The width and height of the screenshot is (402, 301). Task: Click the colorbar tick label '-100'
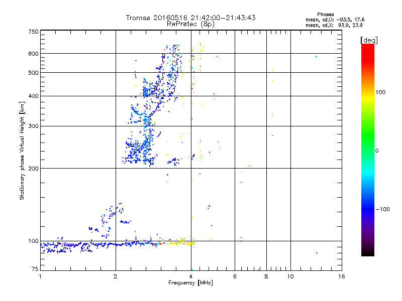click(x=382, y=209)
